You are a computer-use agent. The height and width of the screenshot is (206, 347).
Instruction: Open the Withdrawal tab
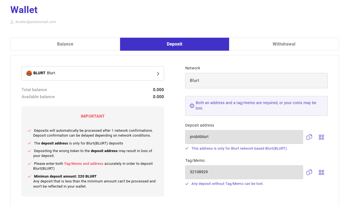[284, 44]
